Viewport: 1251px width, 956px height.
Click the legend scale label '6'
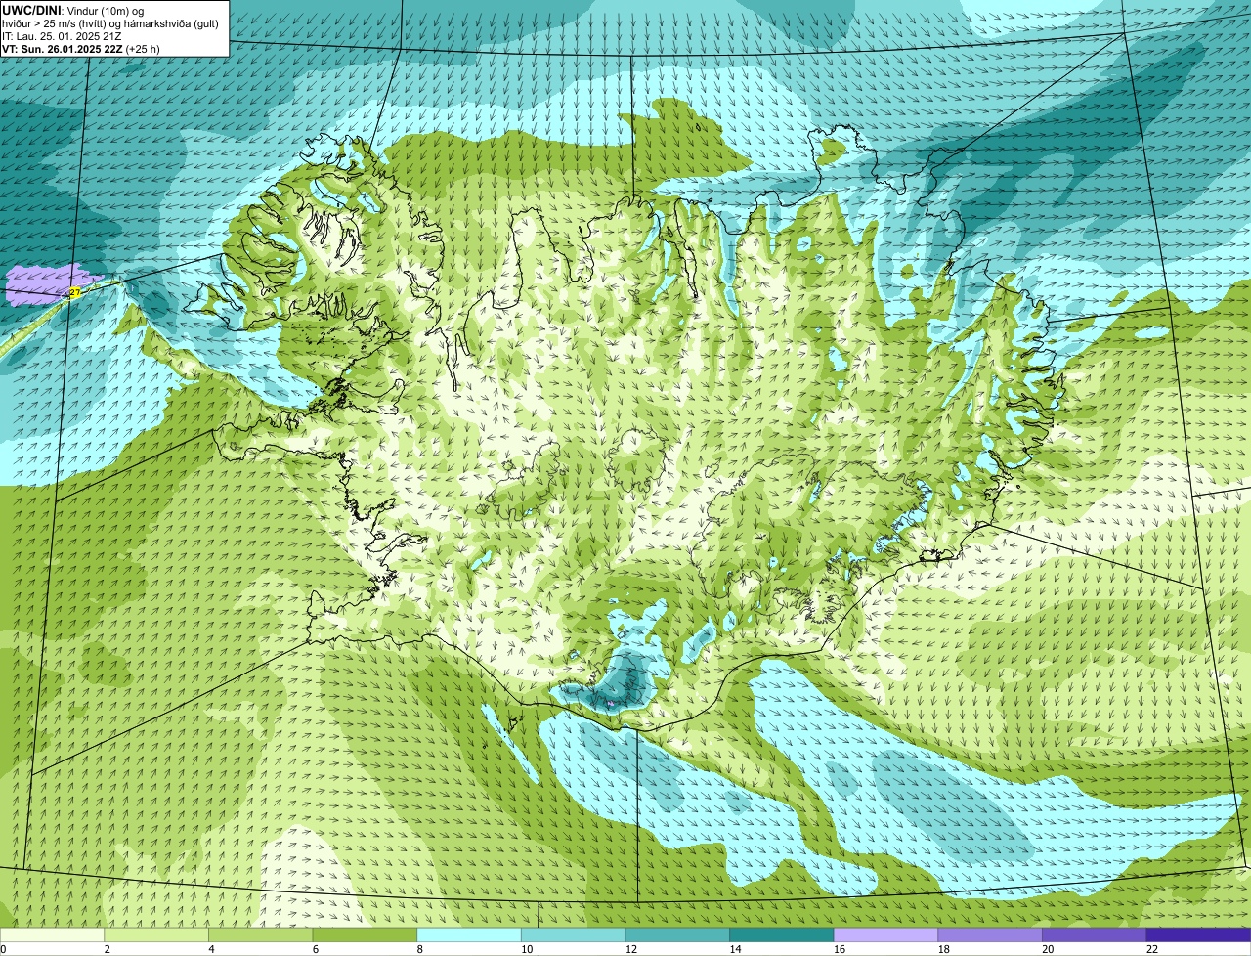[x=315, y=949]
